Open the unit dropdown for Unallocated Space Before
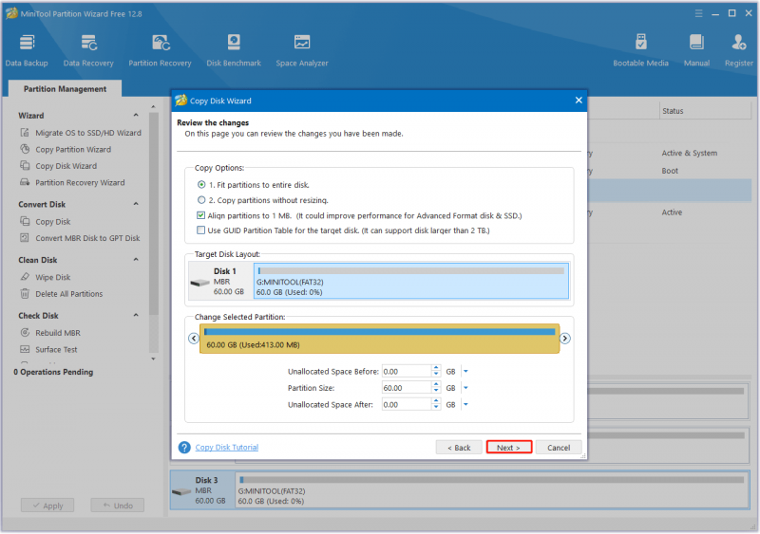760x534 pixels. [x=465, y=371]
